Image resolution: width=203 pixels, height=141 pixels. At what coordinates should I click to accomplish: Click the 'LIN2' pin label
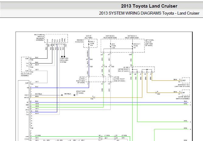click(x=27, y=137)
